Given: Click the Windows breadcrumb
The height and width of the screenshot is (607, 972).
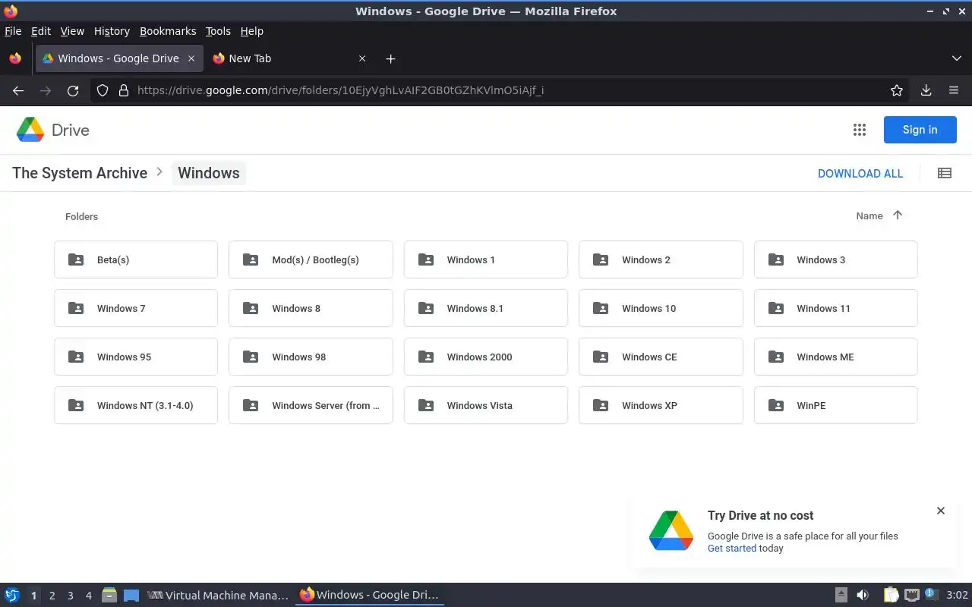Looking at the screenshot, I should point(209,173).
